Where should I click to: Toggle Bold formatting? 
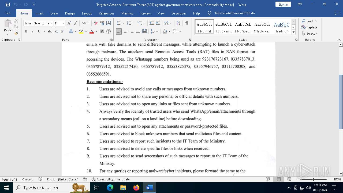coord(26,31)
